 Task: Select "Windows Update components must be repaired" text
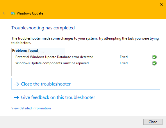52,63
